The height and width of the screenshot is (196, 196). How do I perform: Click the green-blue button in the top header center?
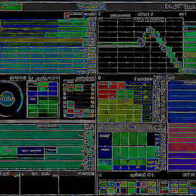pyautogui.click(x=92, y=6)
